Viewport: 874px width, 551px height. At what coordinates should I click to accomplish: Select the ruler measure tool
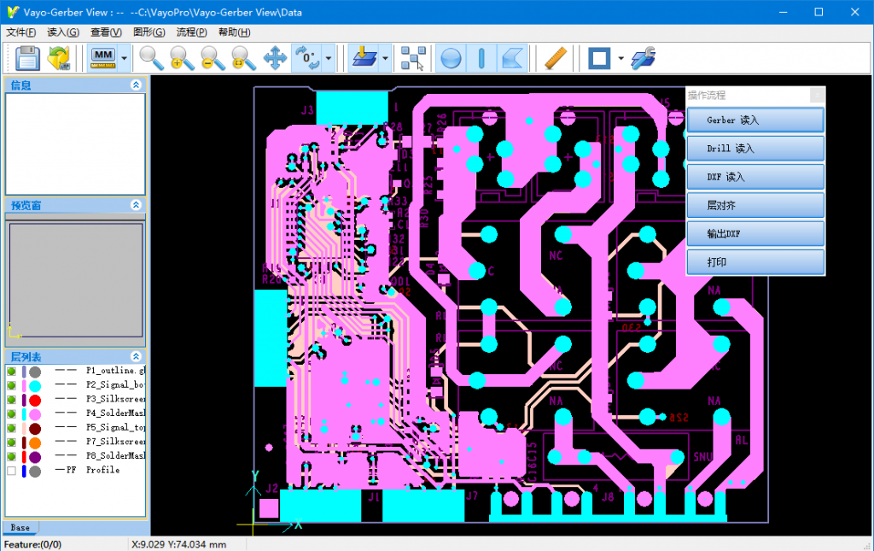(555, 58)
